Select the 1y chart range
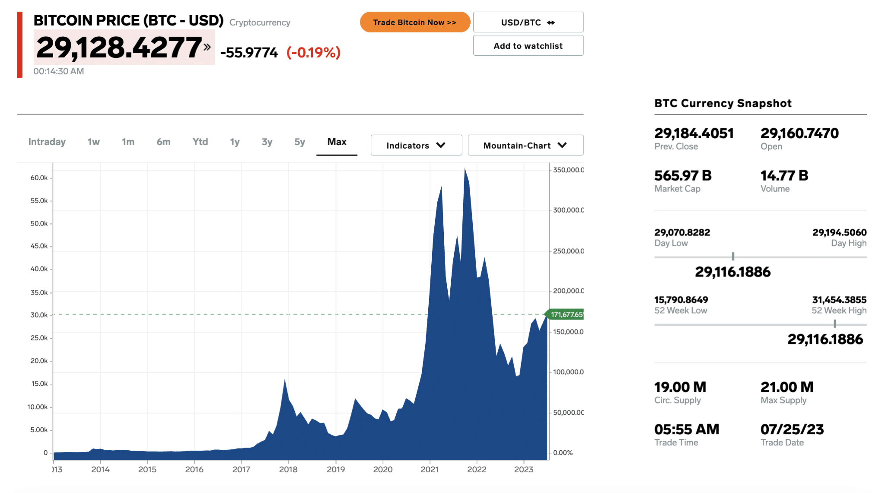The image size is (885, 493). tap(235, 142)
